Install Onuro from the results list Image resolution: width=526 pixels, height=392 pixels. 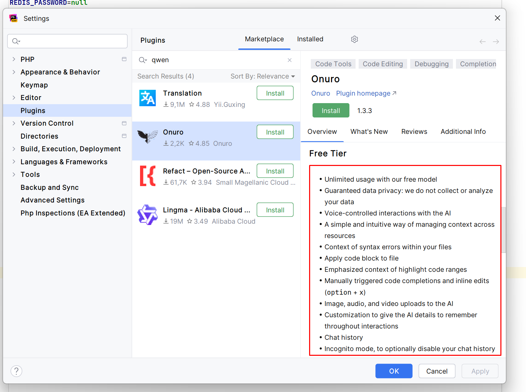point(275,132)
